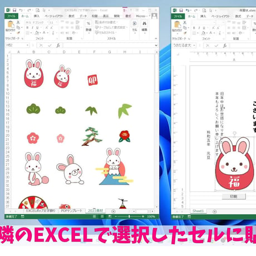Click Save icon in right Excel window
Image resolution: width=256 pixels, height=256 pixels.
tap(181, 11)
